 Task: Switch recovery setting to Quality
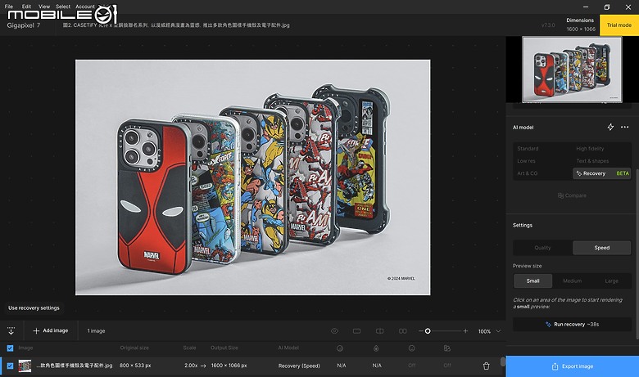click(x=542, y=248)
